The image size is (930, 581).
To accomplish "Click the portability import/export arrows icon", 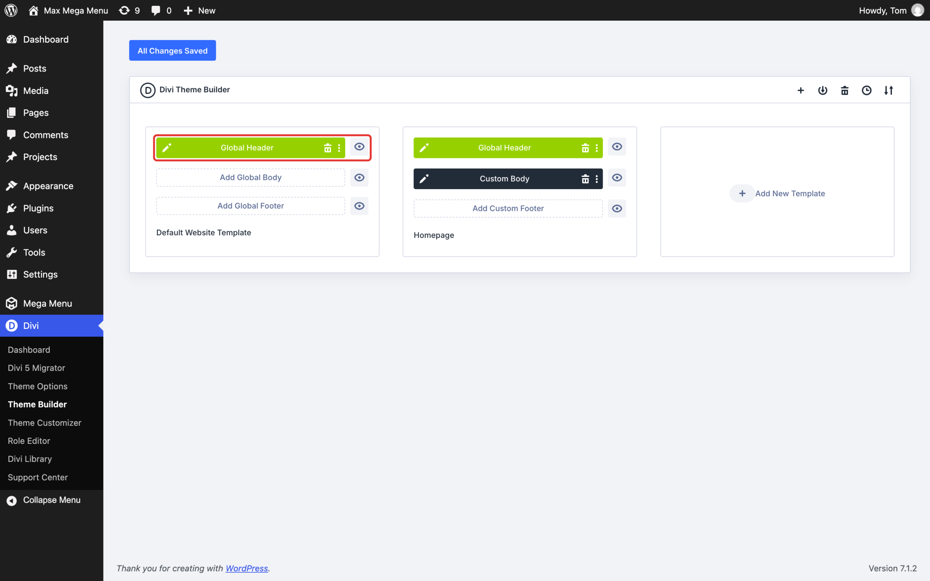I will tap(888, 90).
